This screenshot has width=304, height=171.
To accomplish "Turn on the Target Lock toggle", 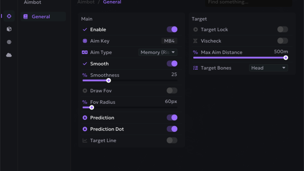I will click(x=282, y=29).
